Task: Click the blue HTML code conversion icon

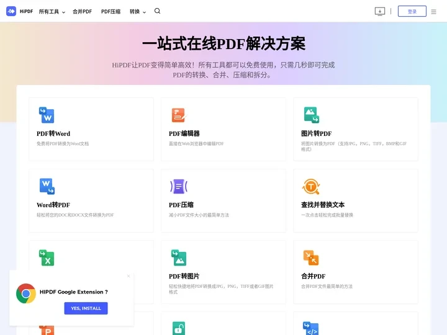Action: click(x=311, y=328)
